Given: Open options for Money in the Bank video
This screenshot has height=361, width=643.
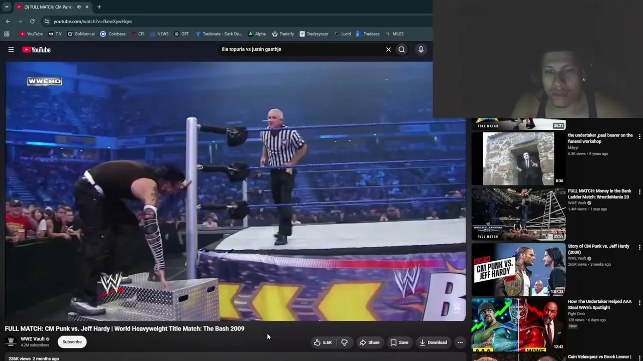Looking at the screenshot, I should click(639, 192).
